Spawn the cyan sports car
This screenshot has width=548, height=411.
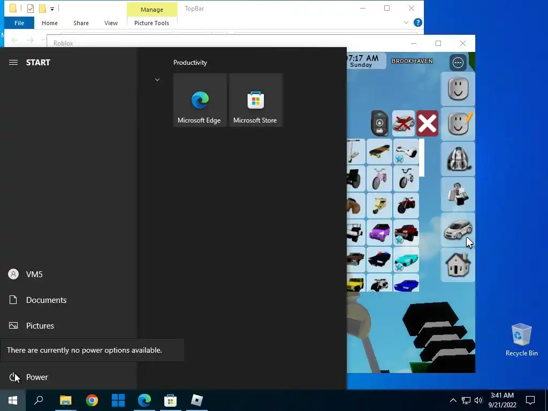click(406, 260)
